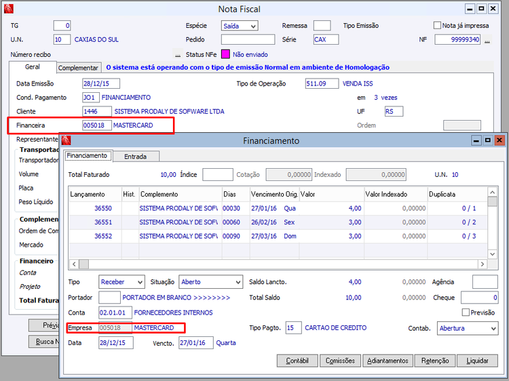Click the Nota Fiscal window system icon
Viewport: 509px width, 381px height.
click(x=7, y=9)
